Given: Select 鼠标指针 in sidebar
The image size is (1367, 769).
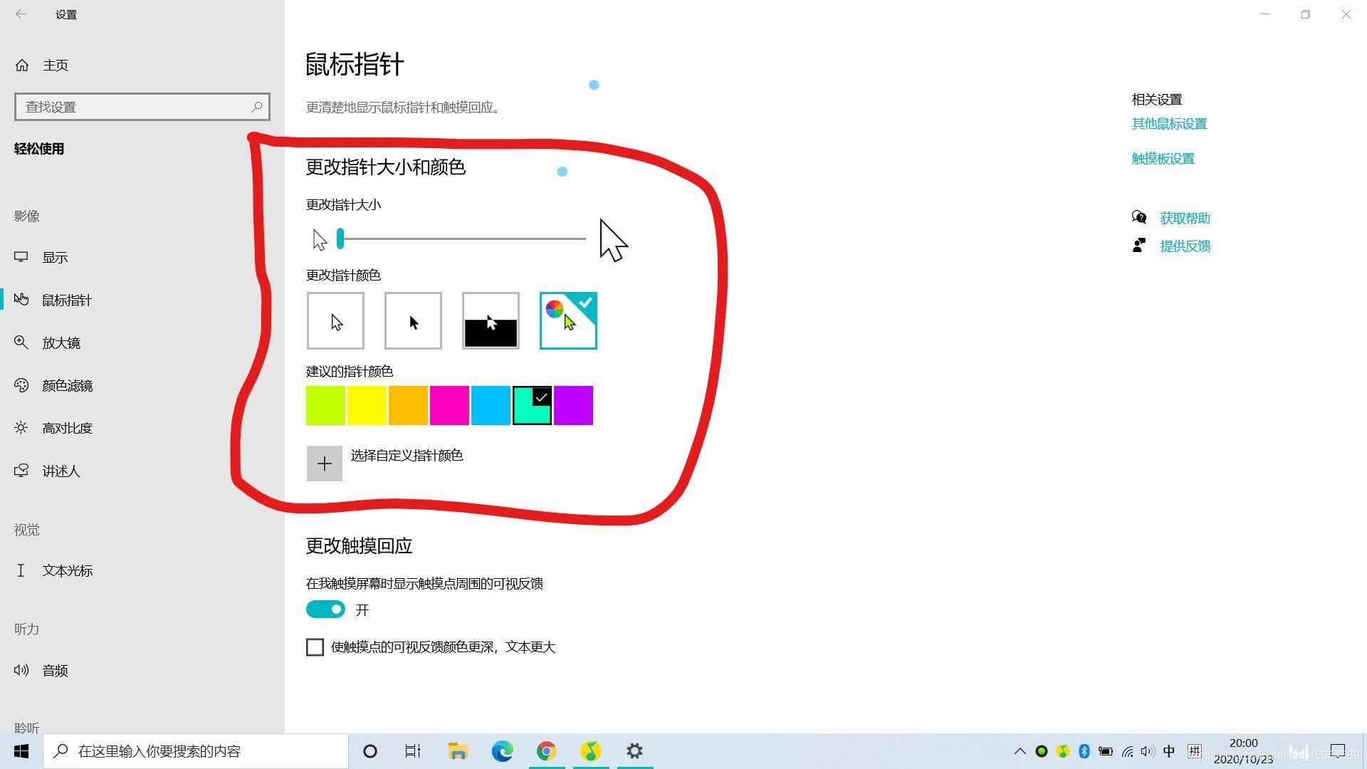Looking at the screenshot, I should 53,300.
